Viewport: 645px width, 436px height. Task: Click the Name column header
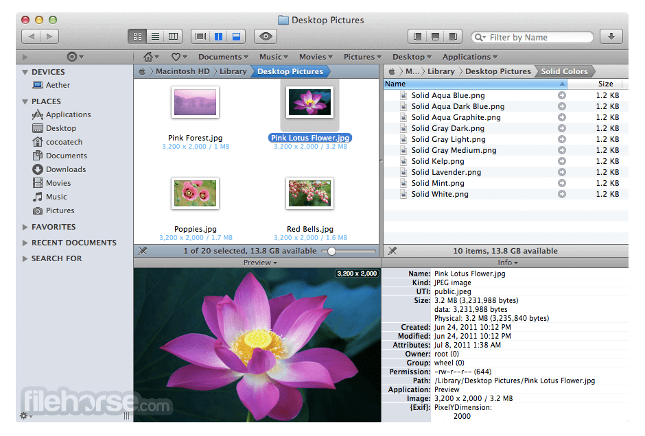[475, 84]
